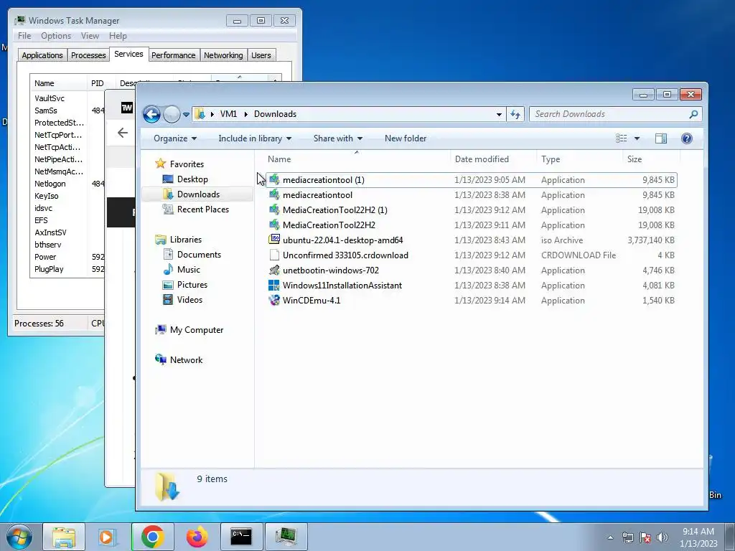
Task: Select ubuntu-22.04.1-desktop-amd64 iso icon
Action: (x=274, y=240)
